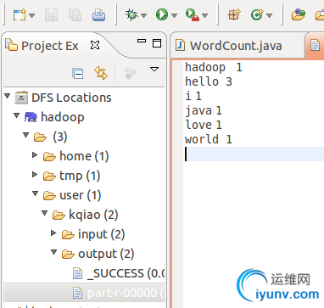Select the user (1) folder
The width and height of the screenshot is (324, 308).
tap(72, 195)
